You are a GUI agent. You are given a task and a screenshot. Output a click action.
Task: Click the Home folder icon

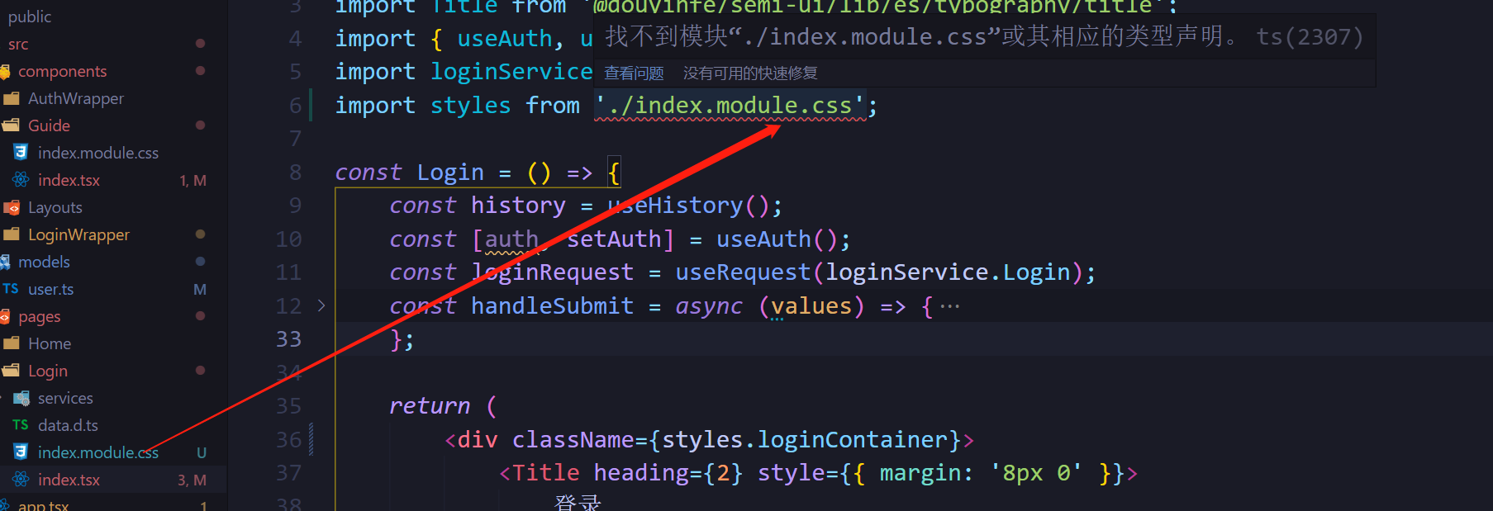[12, 343]
